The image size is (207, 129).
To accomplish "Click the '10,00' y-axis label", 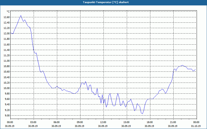I will pos(7,88).
